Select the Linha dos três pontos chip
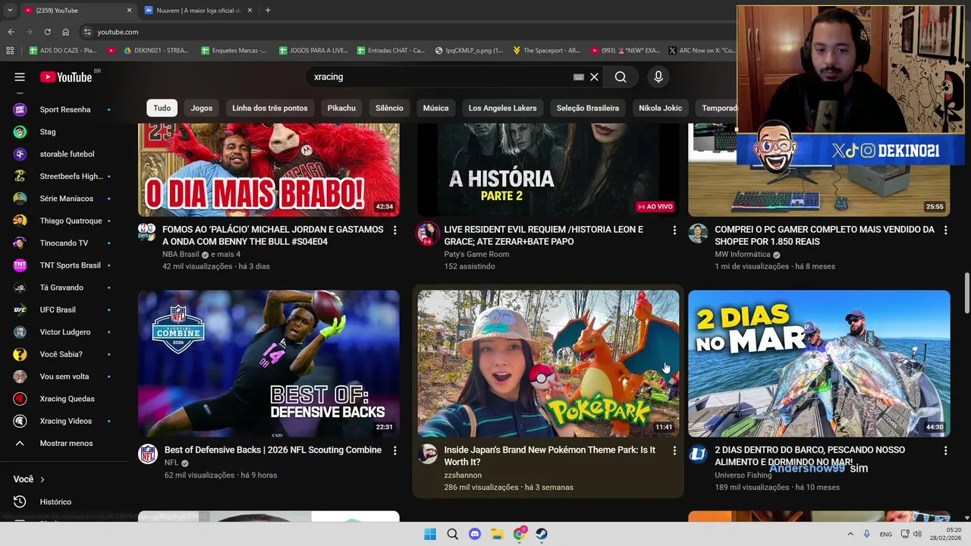Screen dimensions: 971x546 (x=270, y=108)
